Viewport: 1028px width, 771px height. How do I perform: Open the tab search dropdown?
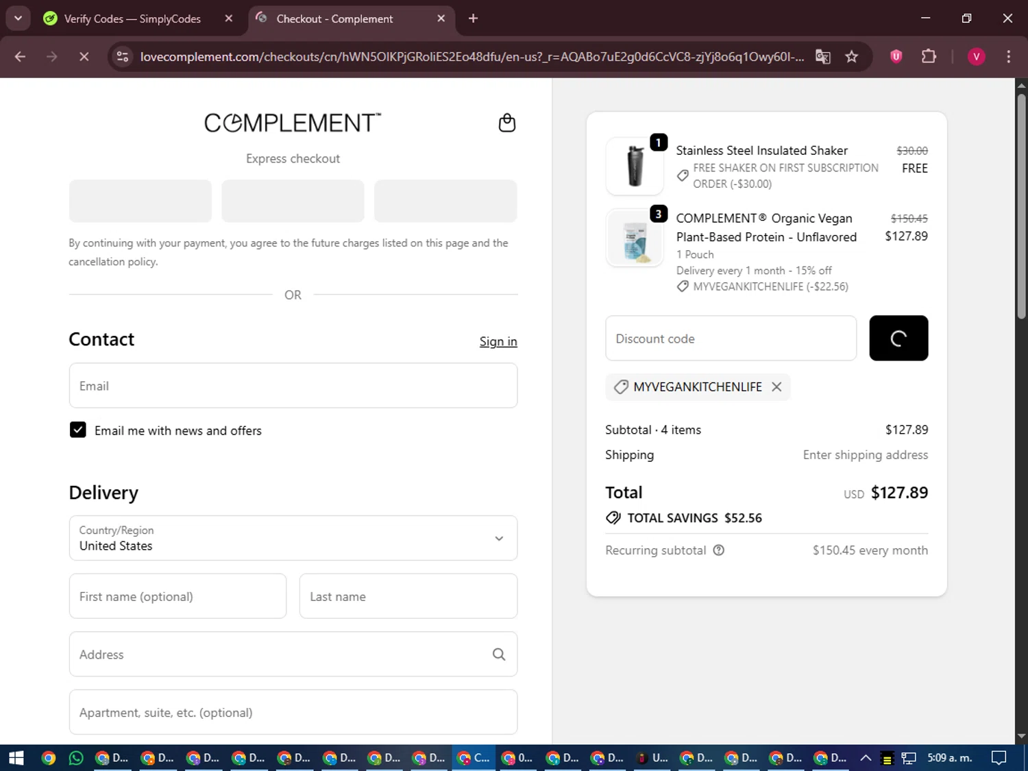point(19,19)
